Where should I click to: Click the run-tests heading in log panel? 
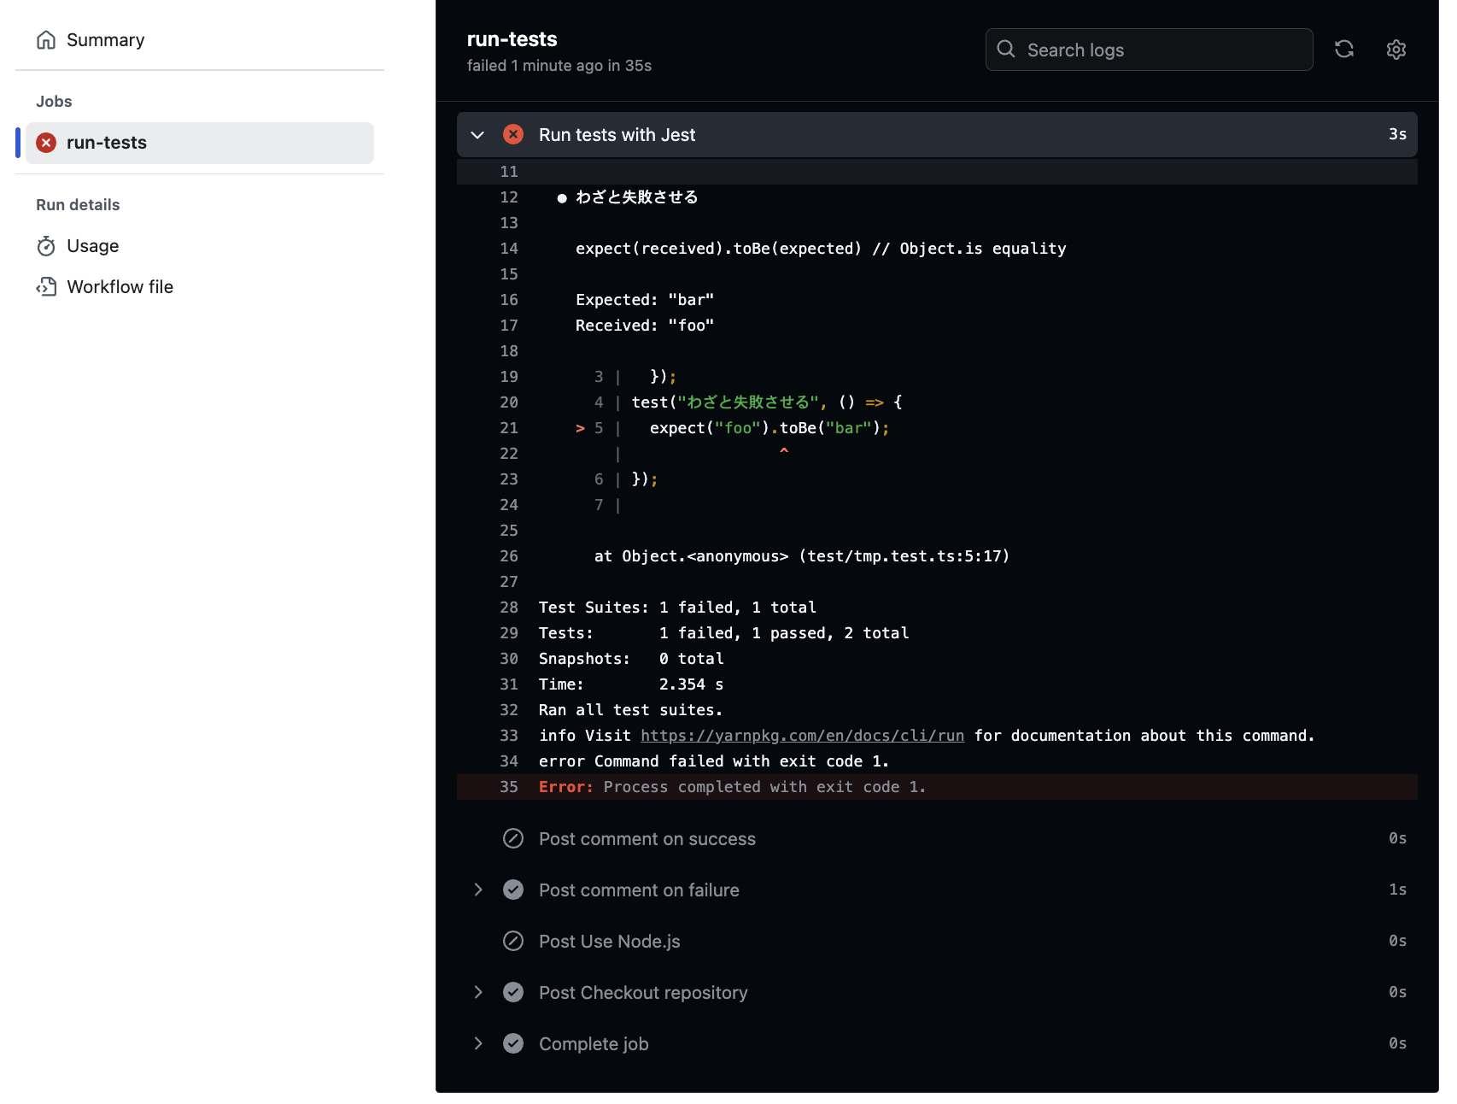512,39
